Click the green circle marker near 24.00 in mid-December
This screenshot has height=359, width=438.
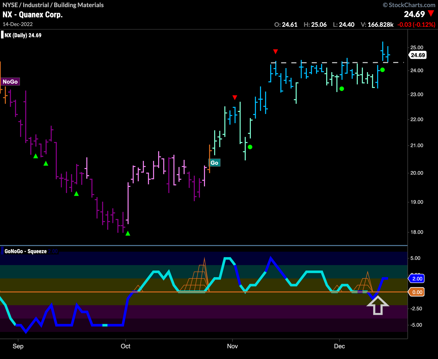[x=382, y=70]
